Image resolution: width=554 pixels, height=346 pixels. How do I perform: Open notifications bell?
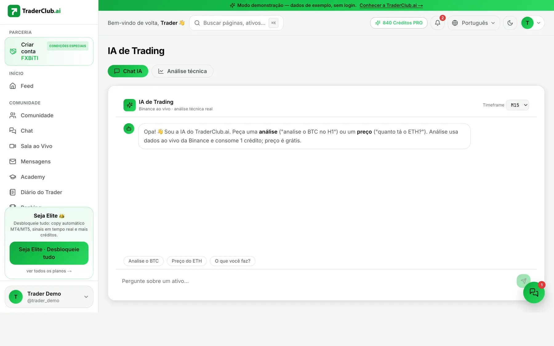tap(437, 23)
